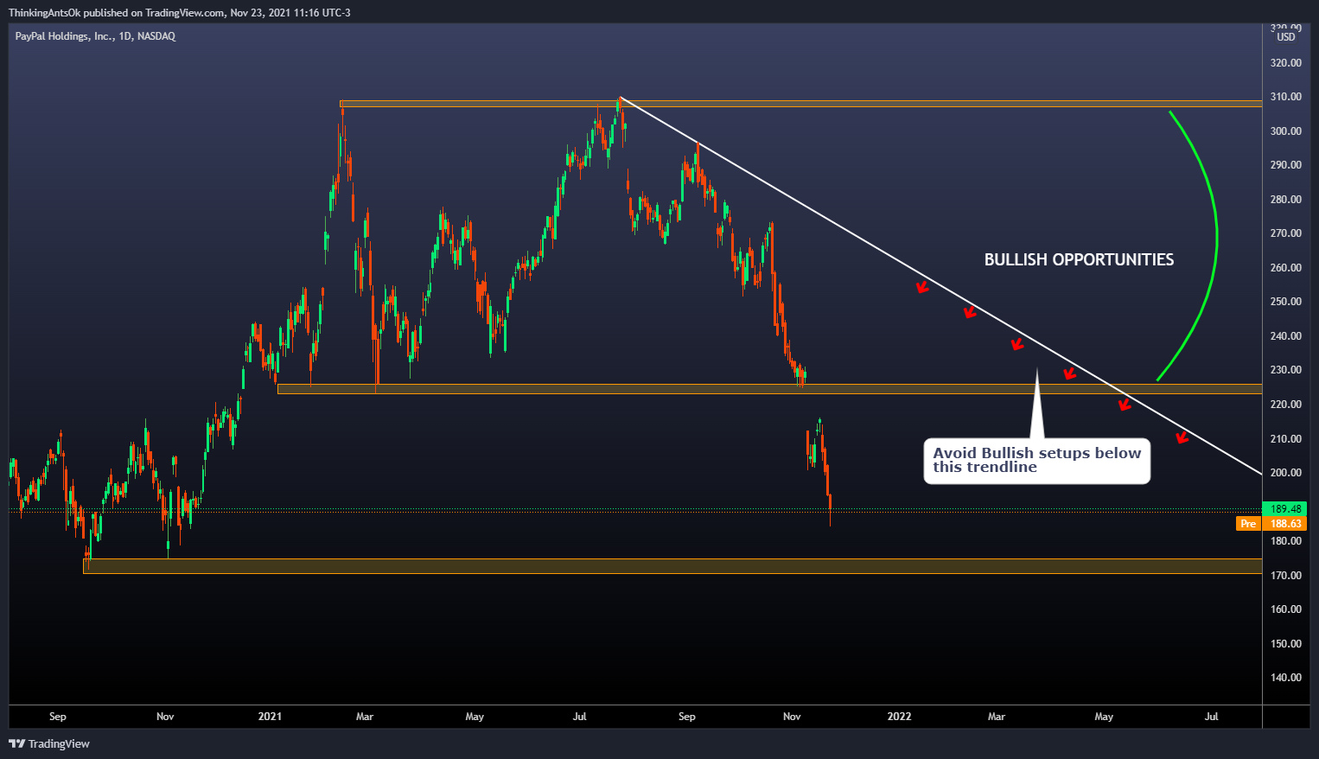
Task: Click the green 189.48 last price tag
Action: (1286, 509)
